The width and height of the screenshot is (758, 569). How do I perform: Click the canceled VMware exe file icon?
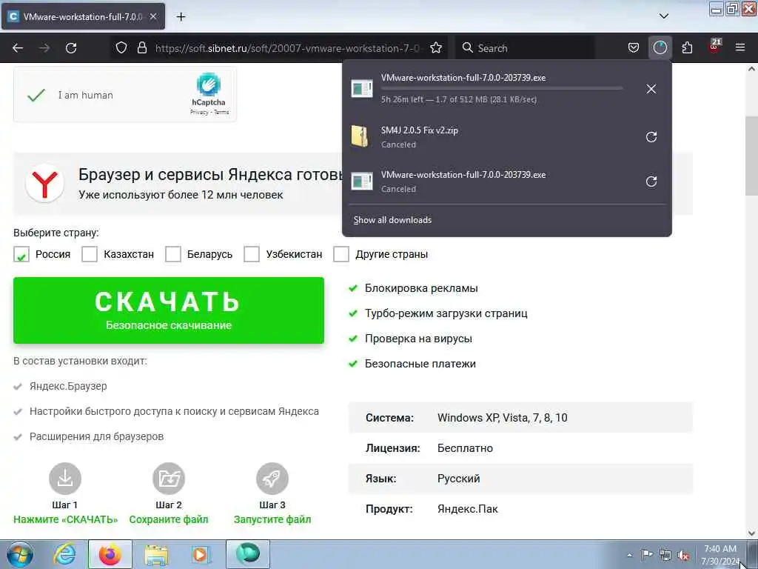click(x=361, y=182)
